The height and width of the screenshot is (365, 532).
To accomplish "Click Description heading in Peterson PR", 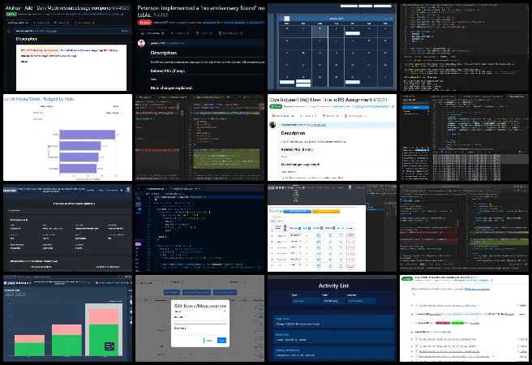I will 164,53.
